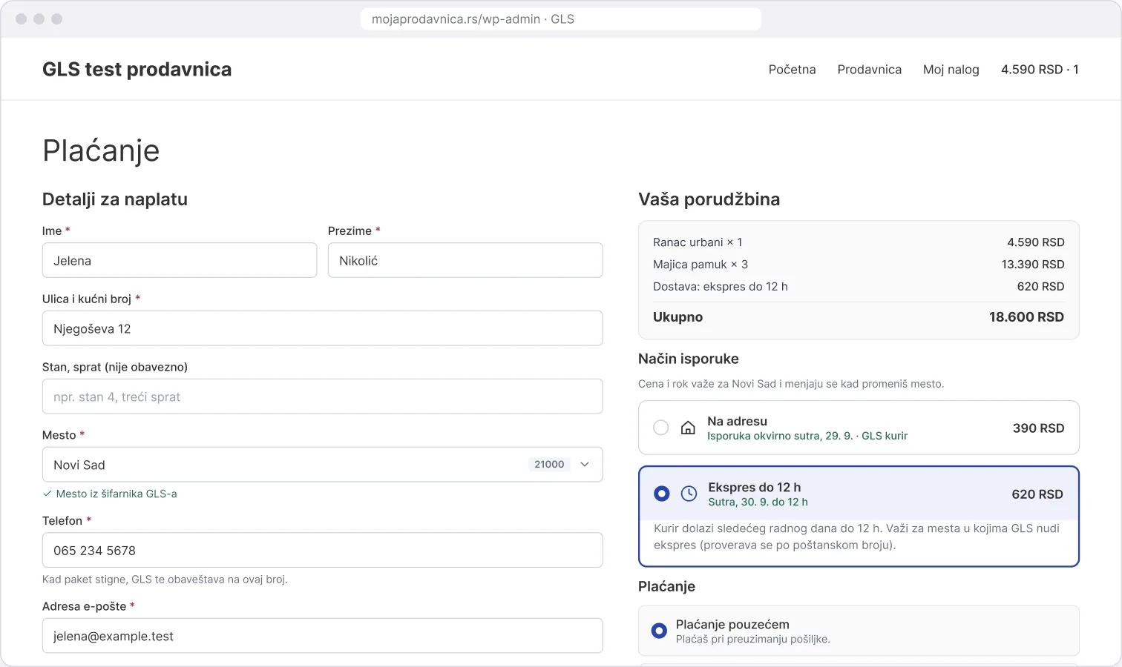Open the cart showing 4.590 RSD
This screenshot has height=667, width=1122.
pos(1040,70)
